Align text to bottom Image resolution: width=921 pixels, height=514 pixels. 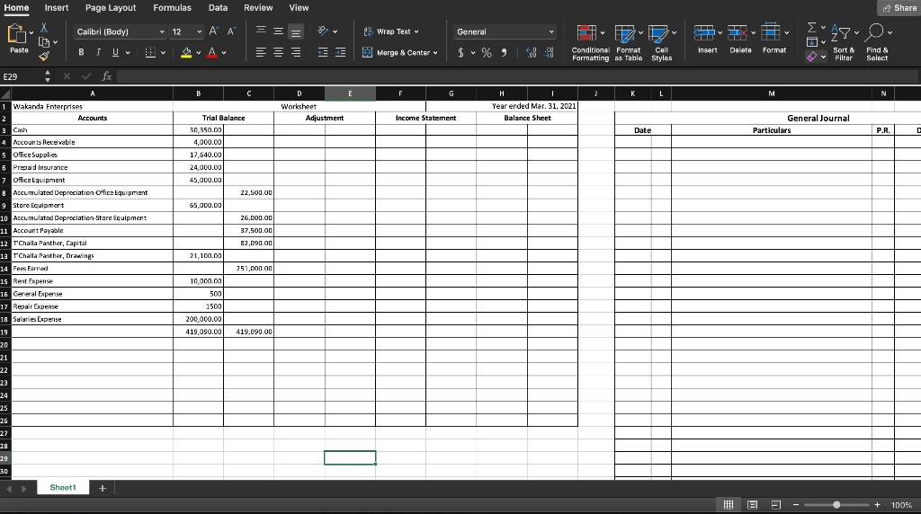coord(296,31)
